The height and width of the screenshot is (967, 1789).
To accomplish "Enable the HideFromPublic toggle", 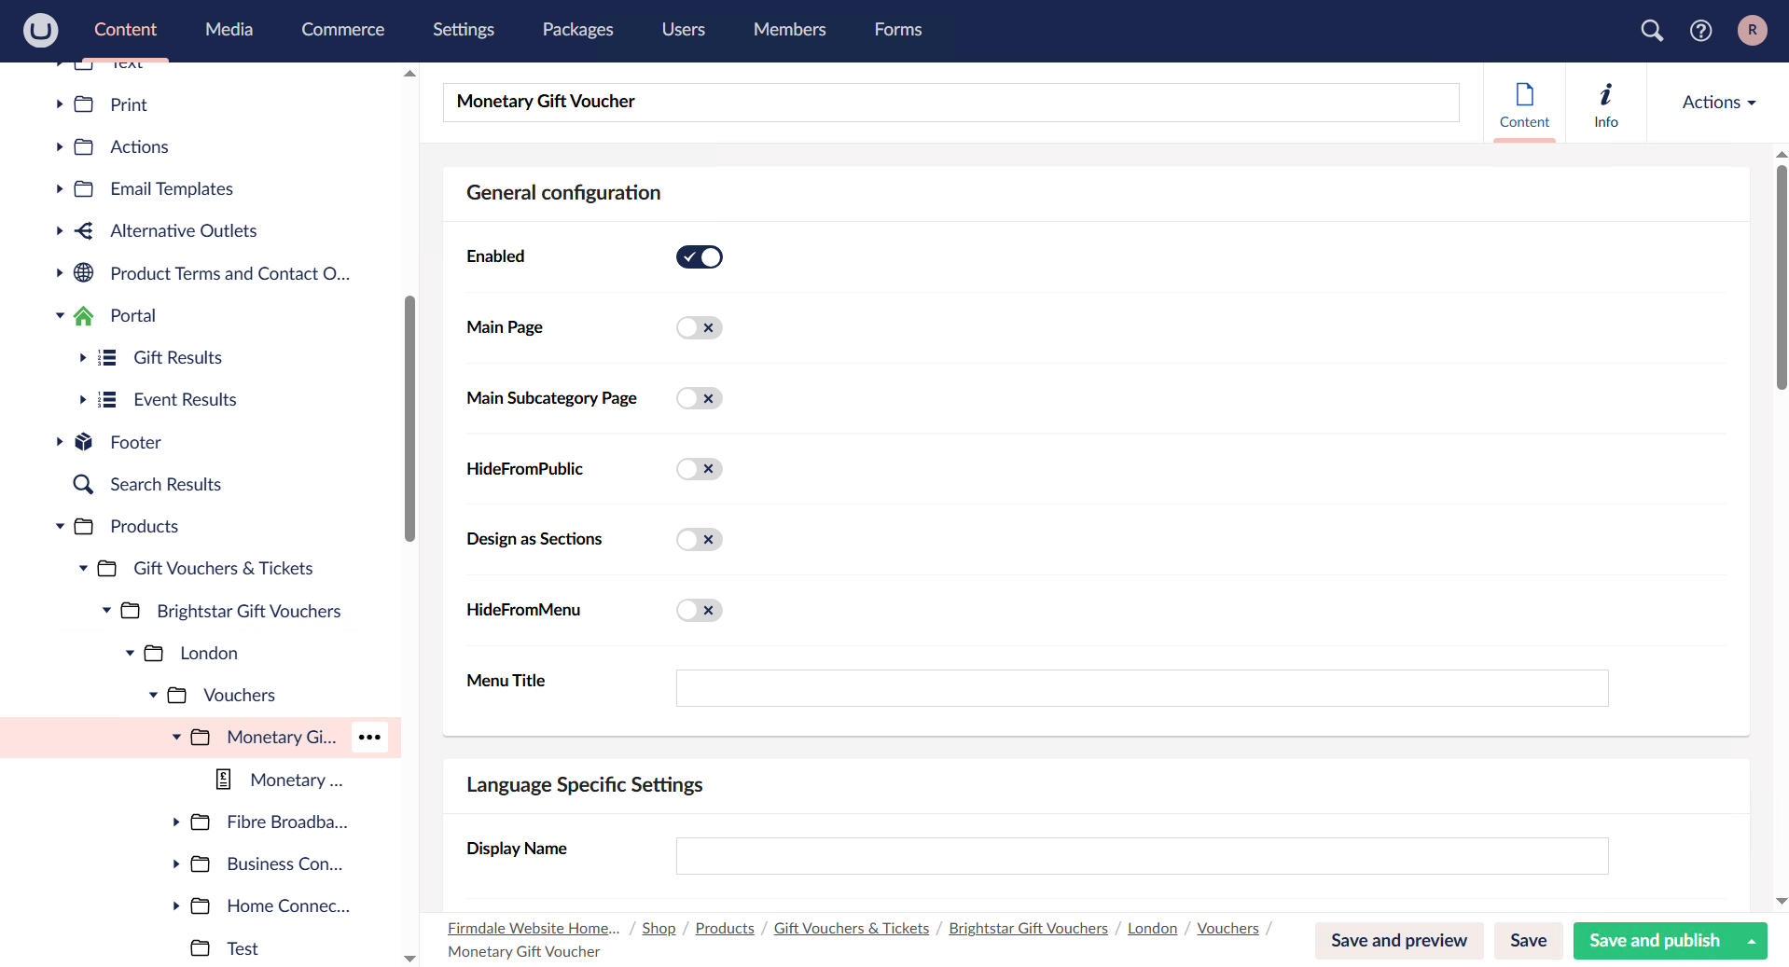I will [x=700, y=469].
